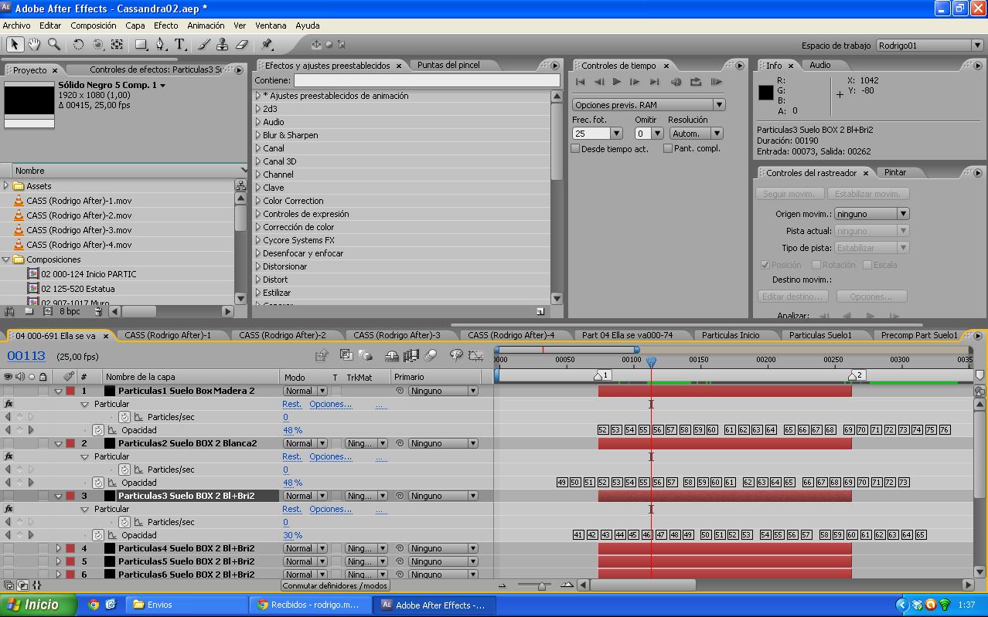Toggle Hide Shy Layers icon in timeline
Image resolution: width=988 pixels, height=617 pixels.
[392, 356]
